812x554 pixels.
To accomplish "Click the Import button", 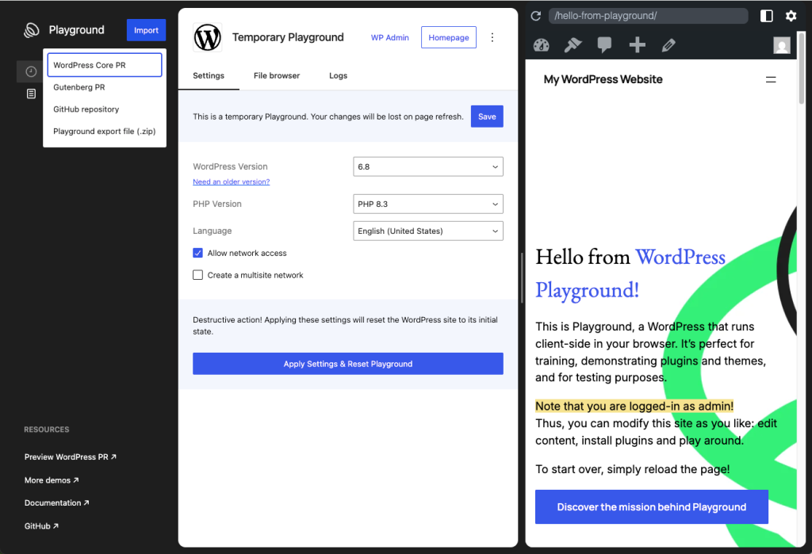I will 146,30.
